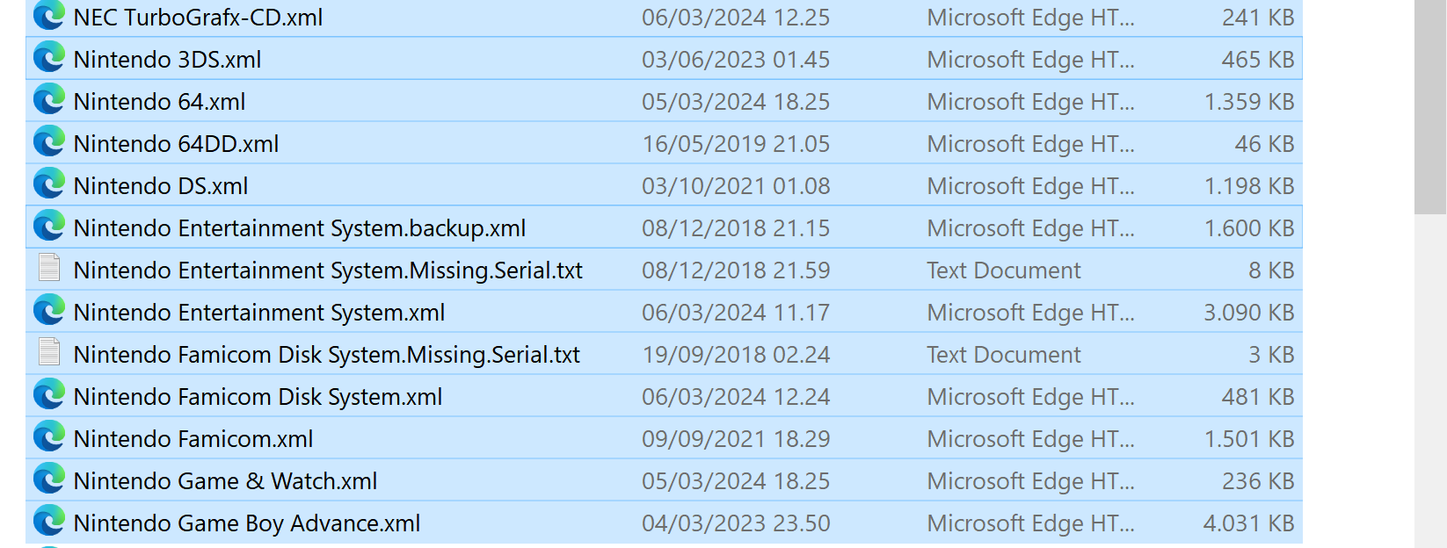The image size is (1447, 548).
Task: Click the date 16/05/2019 21.05 entry
Action: 736,144
